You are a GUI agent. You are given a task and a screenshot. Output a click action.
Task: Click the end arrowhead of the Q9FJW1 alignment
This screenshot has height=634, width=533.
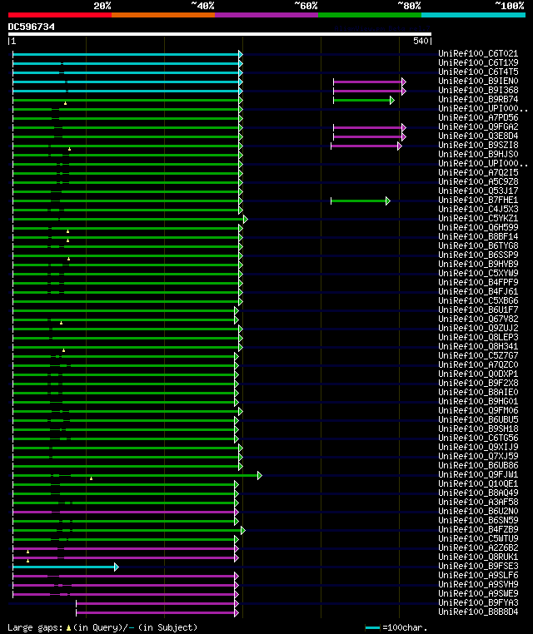point(260,476)
